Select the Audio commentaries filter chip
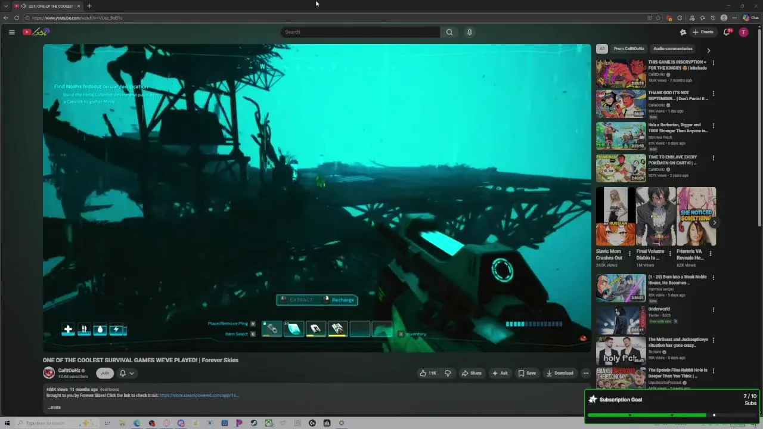This screenshot has width=763, height=429. click(672, 49)
